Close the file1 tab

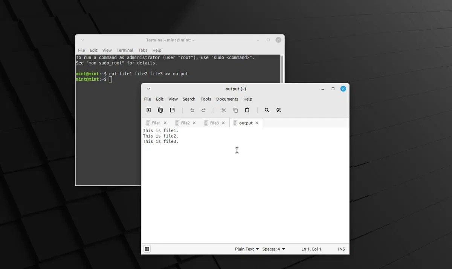[x=165, y=122]
